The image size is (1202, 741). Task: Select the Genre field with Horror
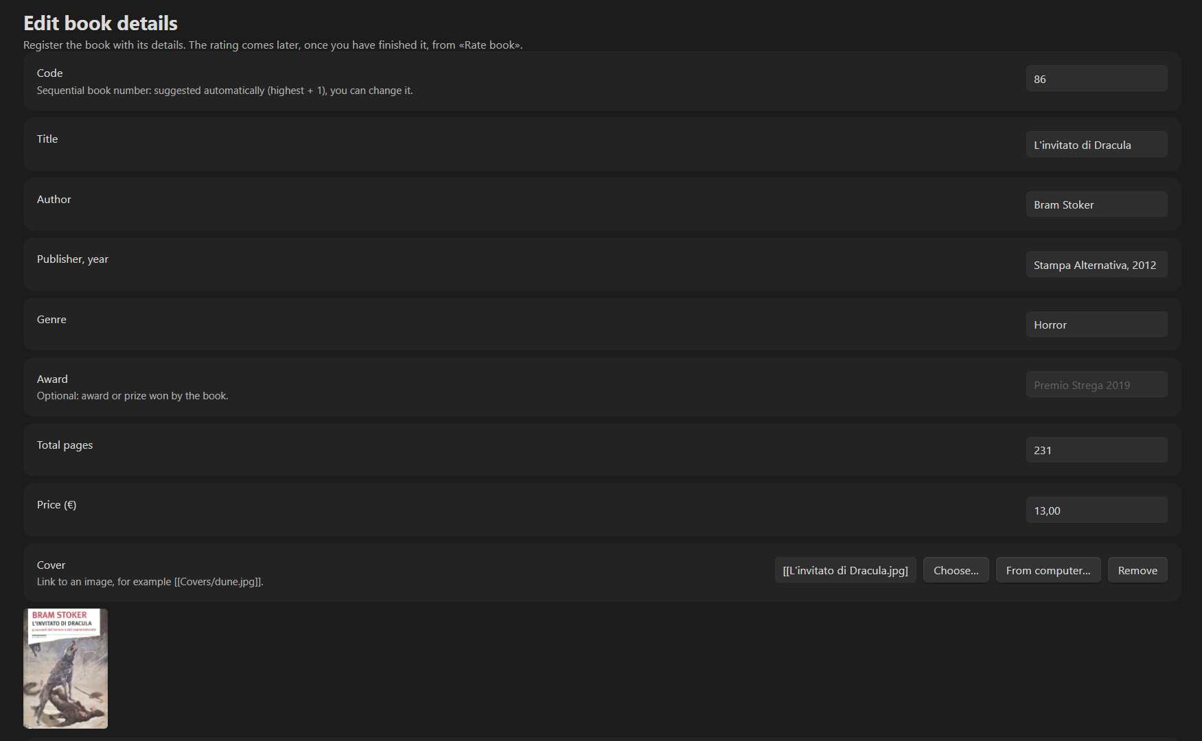(x=1096, y=325)
